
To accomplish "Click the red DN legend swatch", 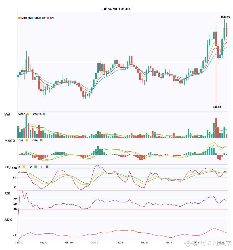I will [x=48, y=18].
